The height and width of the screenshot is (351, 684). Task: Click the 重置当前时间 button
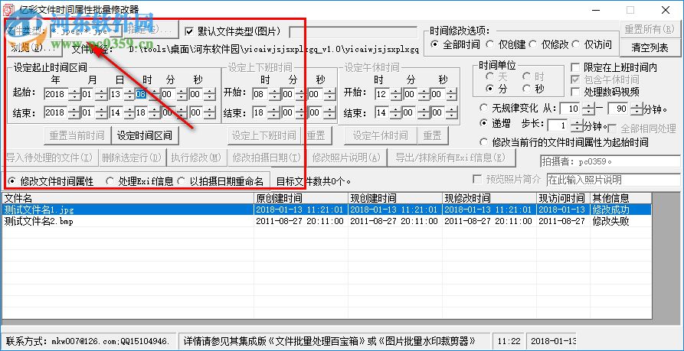[x=77, y=135]
